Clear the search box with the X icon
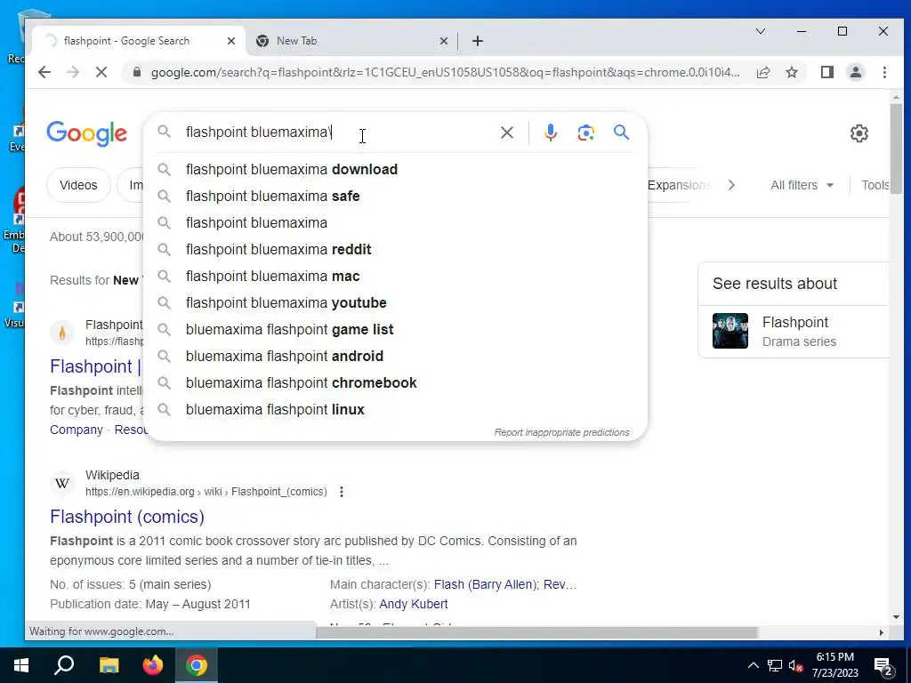Viewport: 911px width, 683px height. [x=506, y=133]
